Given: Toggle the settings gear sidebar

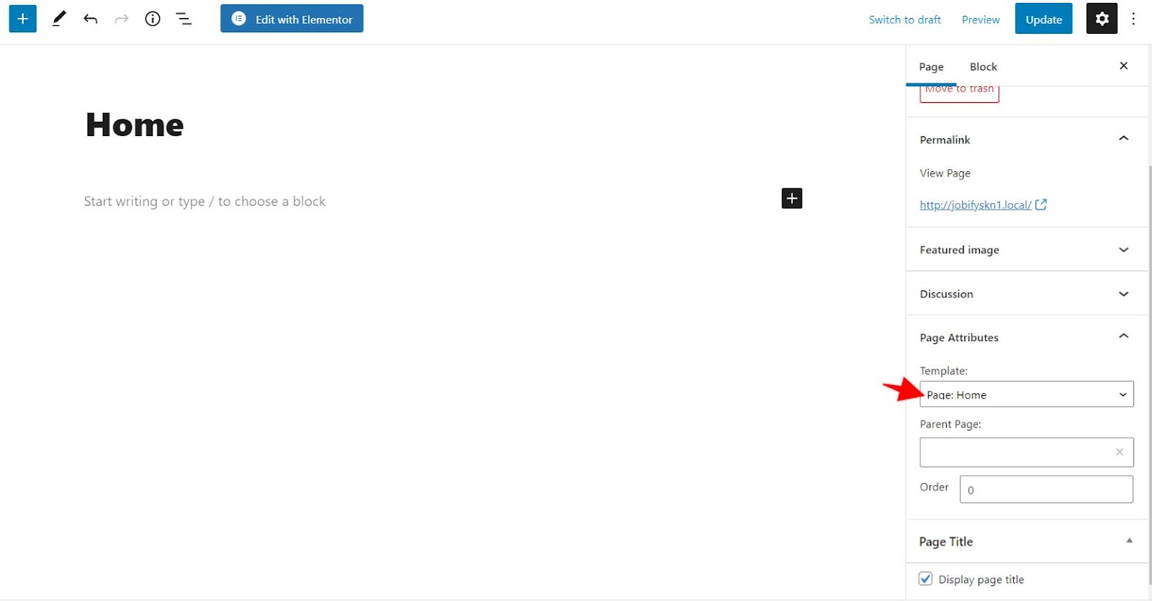Looking at the screenshot, I should (1102, 19).
